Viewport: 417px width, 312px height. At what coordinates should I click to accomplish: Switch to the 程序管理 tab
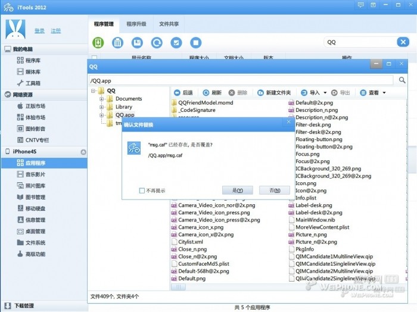click(x=104, y=24)
